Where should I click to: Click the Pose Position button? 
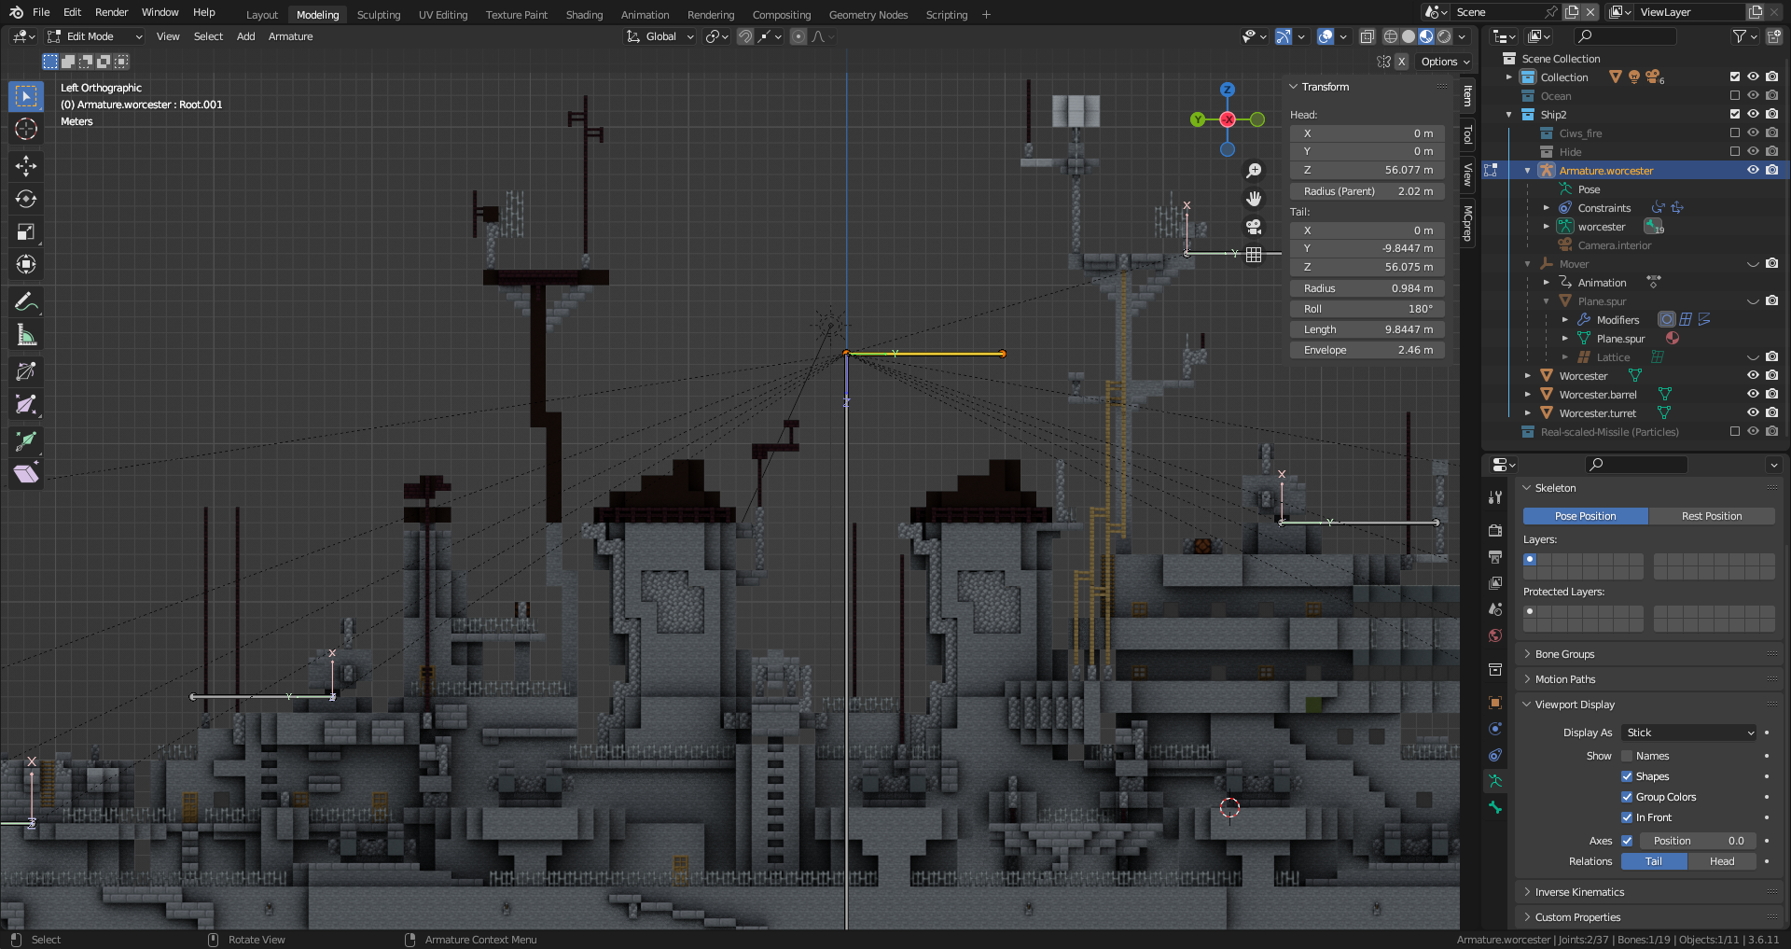[1586, 516]
